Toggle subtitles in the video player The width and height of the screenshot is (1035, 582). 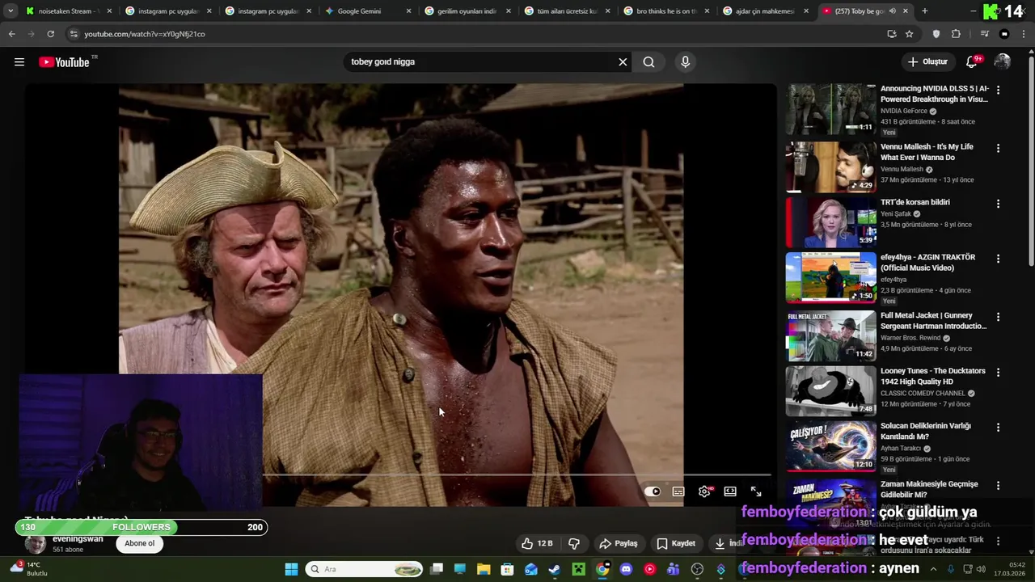click(678, 491)
